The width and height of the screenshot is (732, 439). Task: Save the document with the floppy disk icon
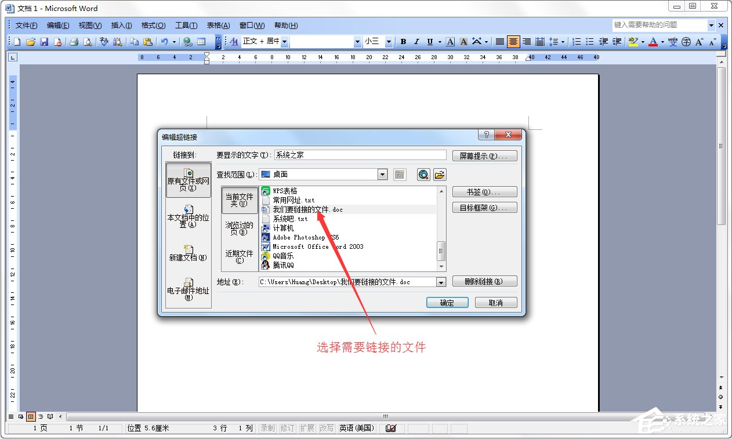pyautogui.click(x=44, y=42)
